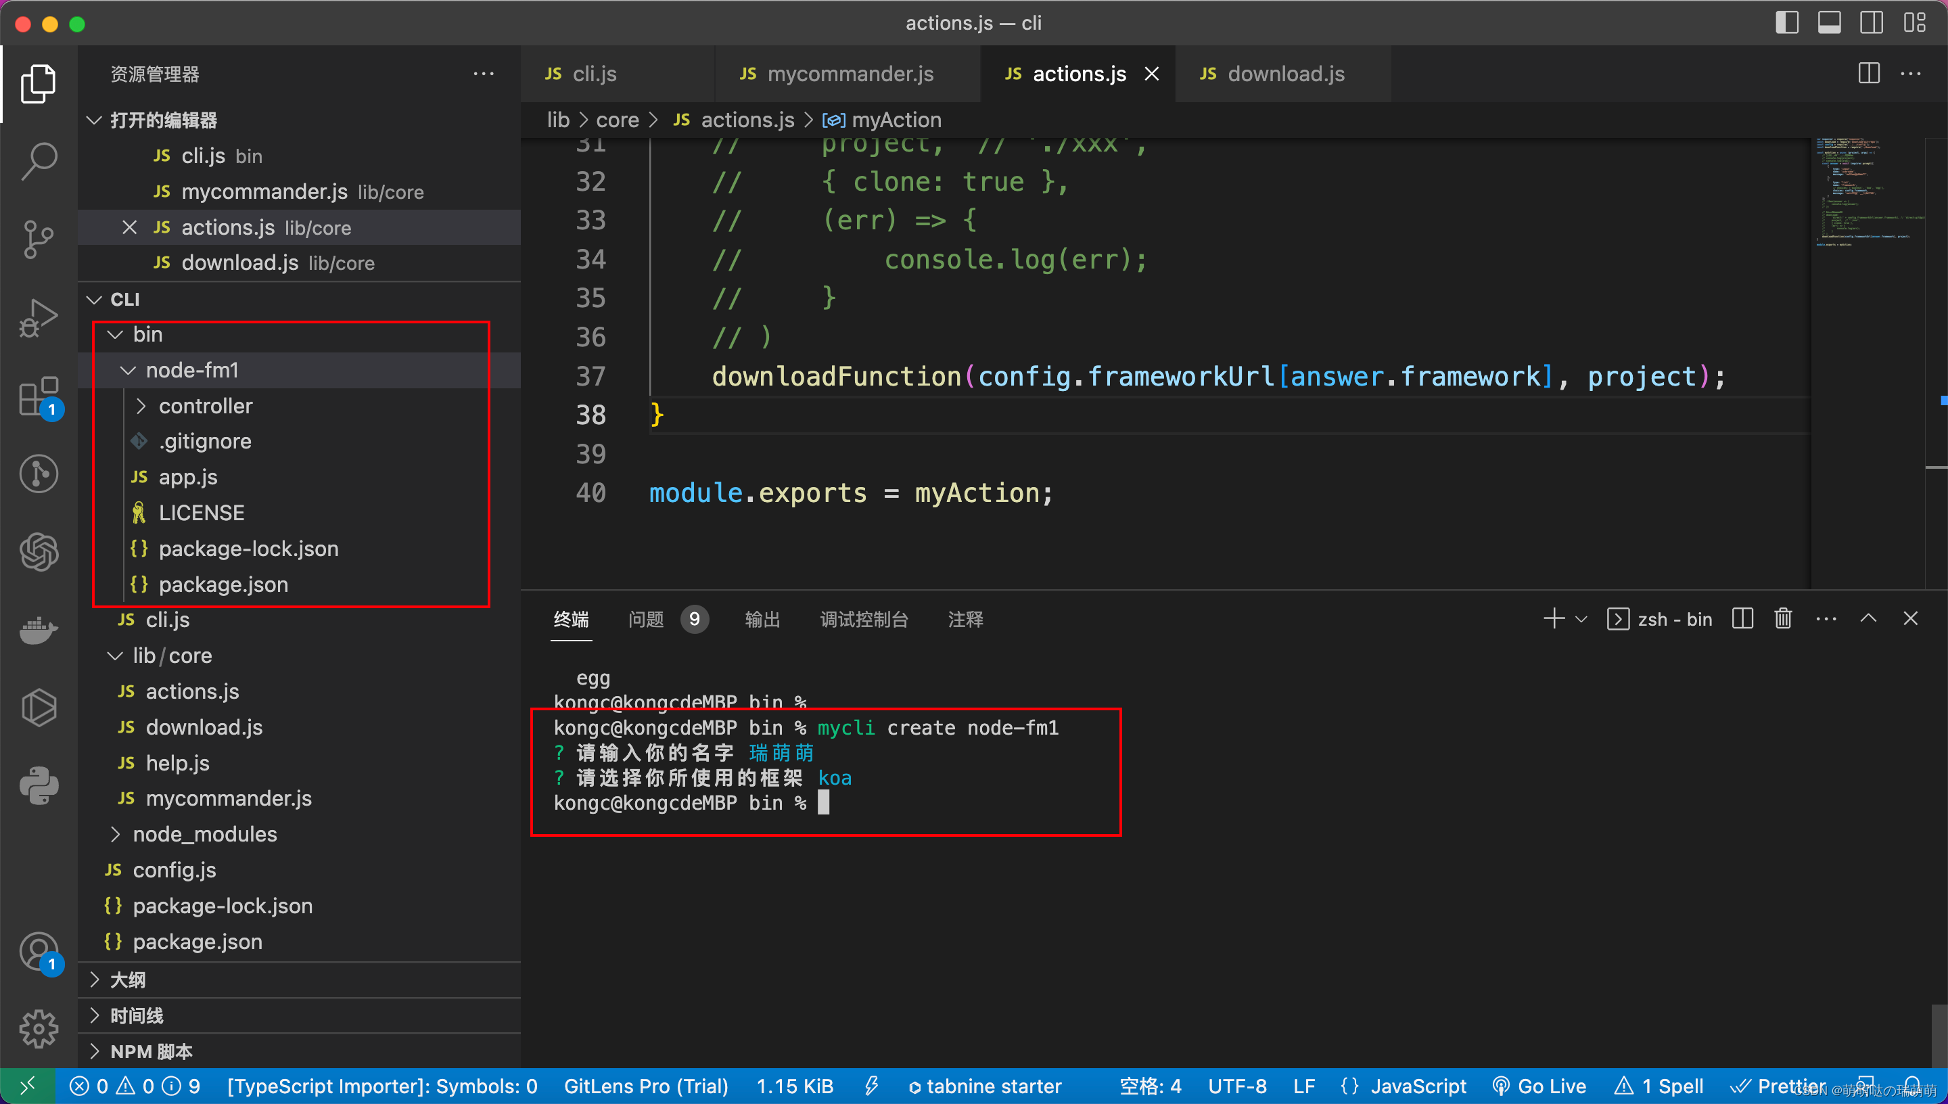The width and height of the screenshot is (1948, 1104).
Task: Select the 终端 terminal panel tab
Action: [571, 620]
